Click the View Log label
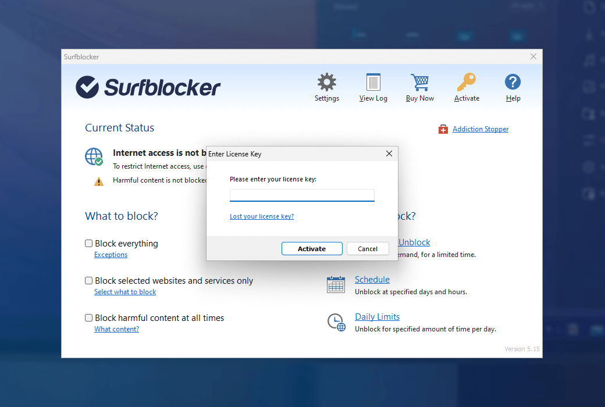 coord(373,98)
